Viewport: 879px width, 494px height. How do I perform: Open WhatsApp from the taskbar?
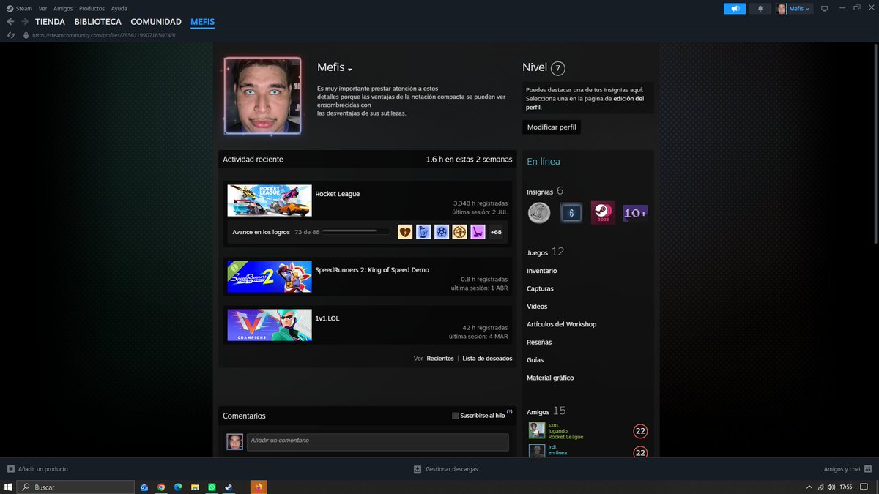pyautogui.click(x=212, y=487)
